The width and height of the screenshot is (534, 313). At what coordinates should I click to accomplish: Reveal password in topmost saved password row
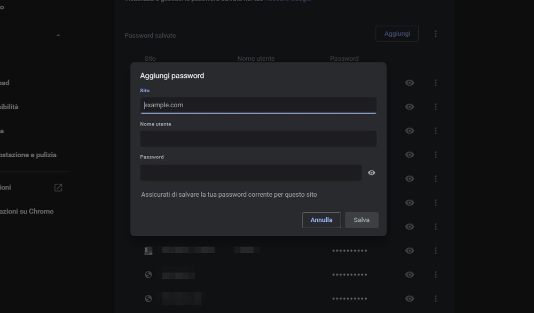(x=410, y=83)
